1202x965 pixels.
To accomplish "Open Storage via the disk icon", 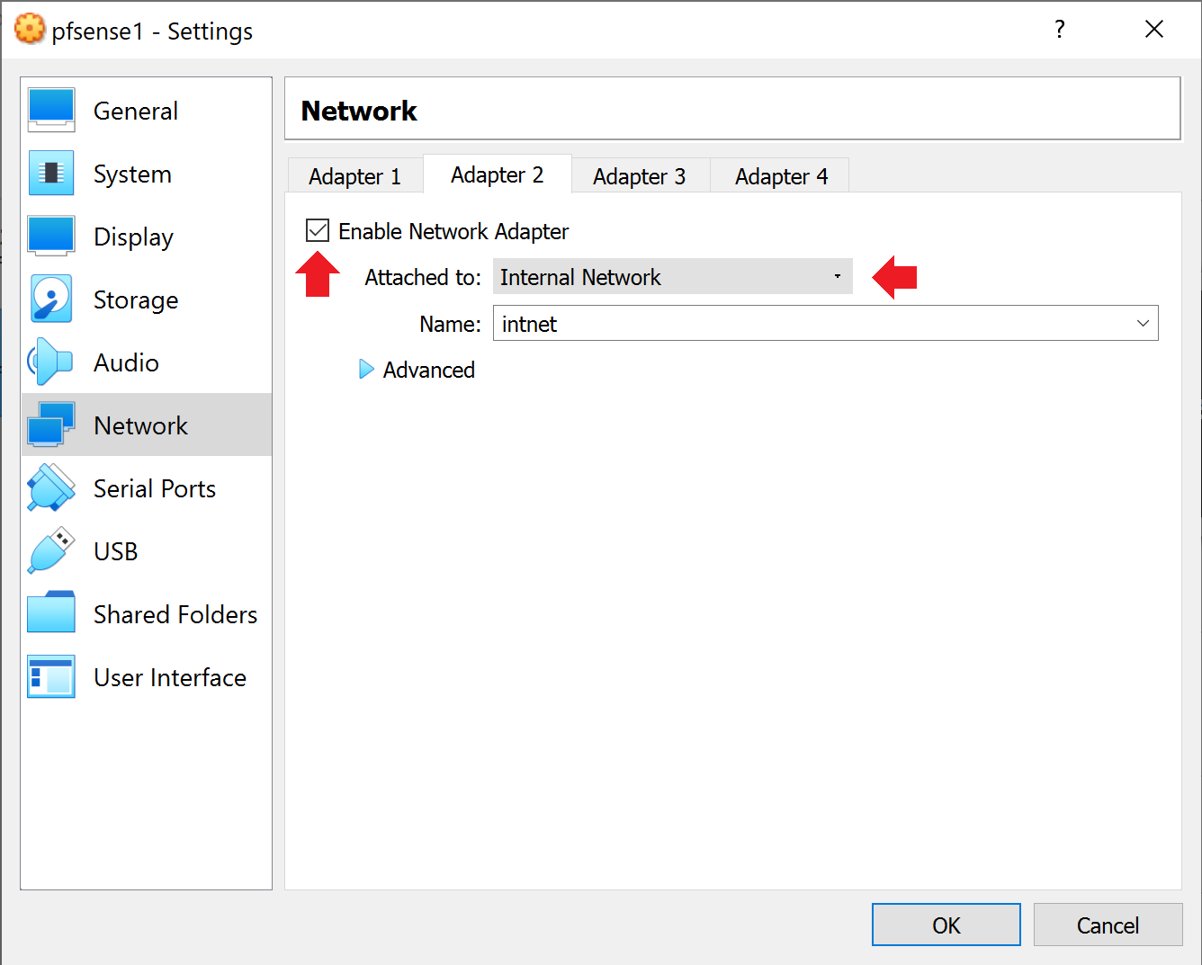I will click(x=51, y=299).
